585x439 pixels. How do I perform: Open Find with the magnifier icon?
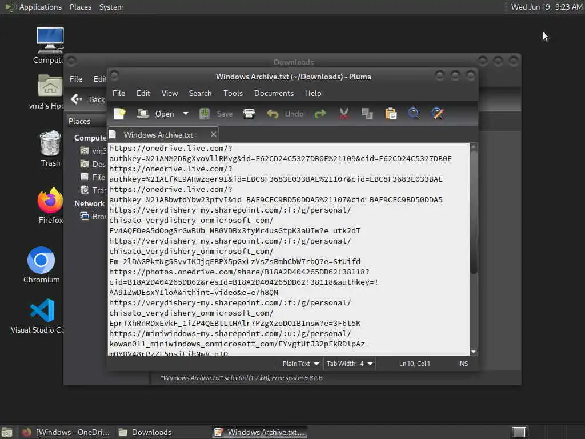(x=414, y=114)
